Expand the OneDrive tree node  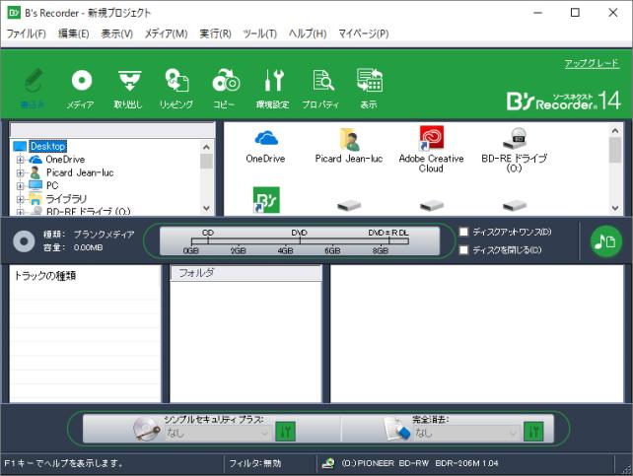pos(20,160)
